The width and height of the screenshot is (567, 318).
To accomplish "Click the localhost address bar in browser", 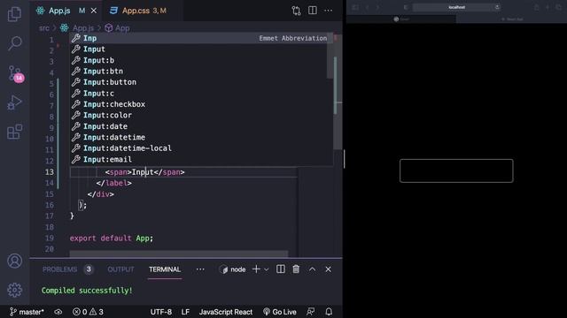I will (x=457, y=7).
